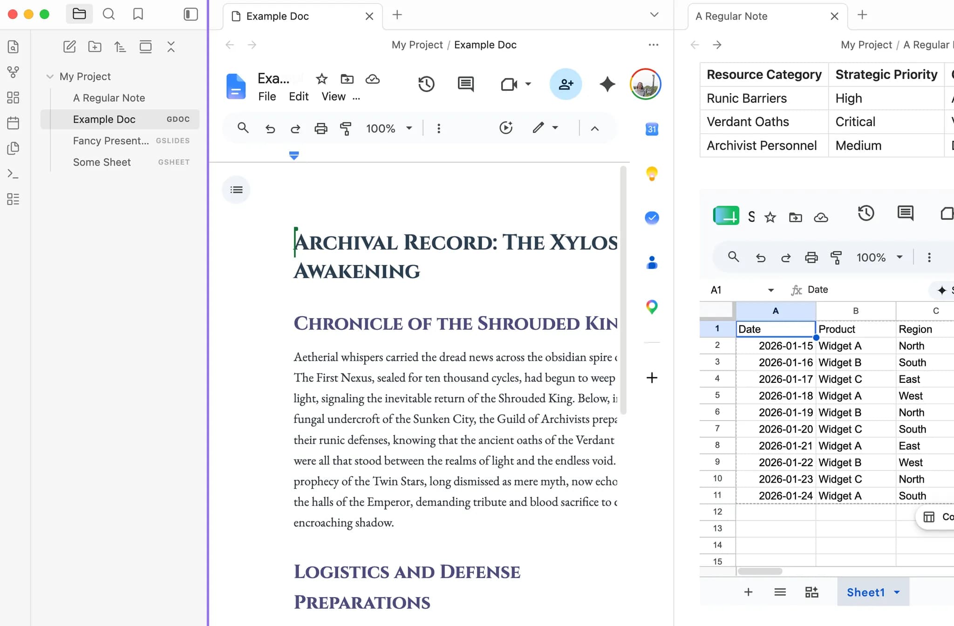
Task: Hide the Docs menus with chevron up
Action: pyautogui.click(x=595, y=129)
